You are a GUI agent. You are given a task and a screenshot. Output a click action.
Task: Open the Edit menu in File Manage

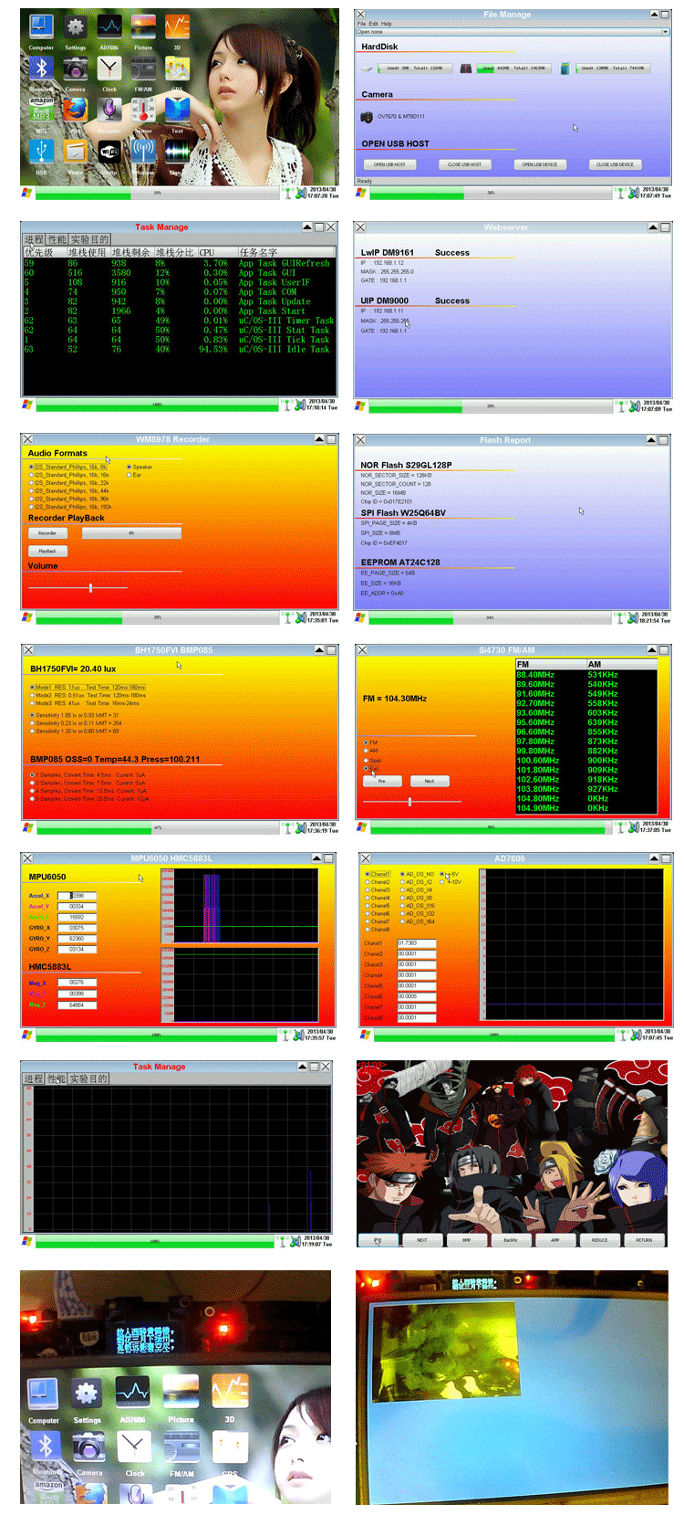pyautogui.click(x=374, y=24)
